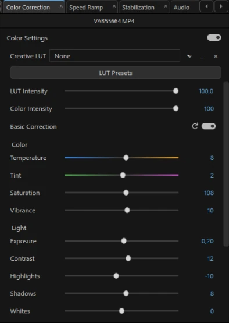Click the Color Intensity slider handle
Image resolution: width=229 pixels, height=323 pixels.
tap(176, 108)
